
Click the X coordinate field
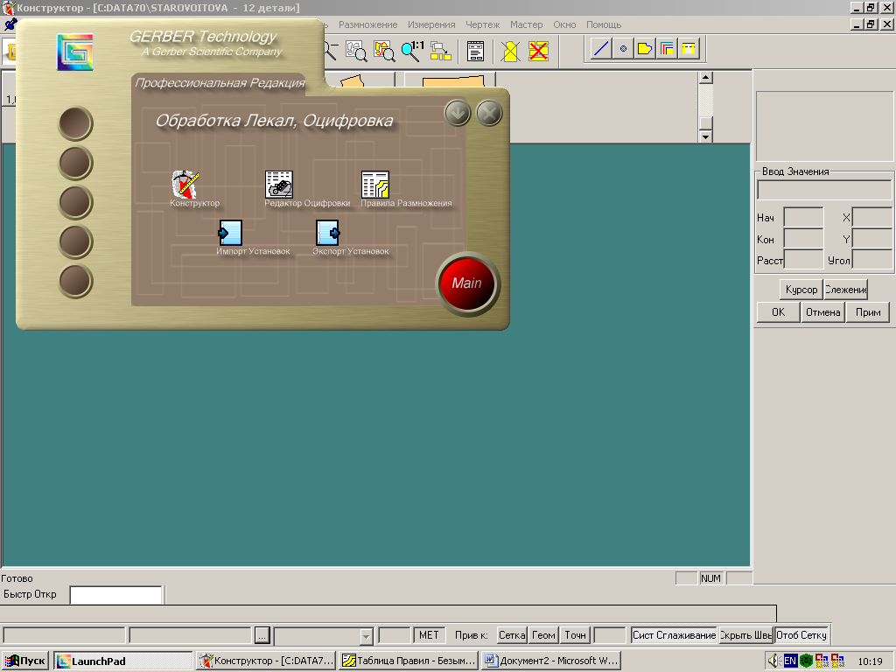tap(872, 217)
